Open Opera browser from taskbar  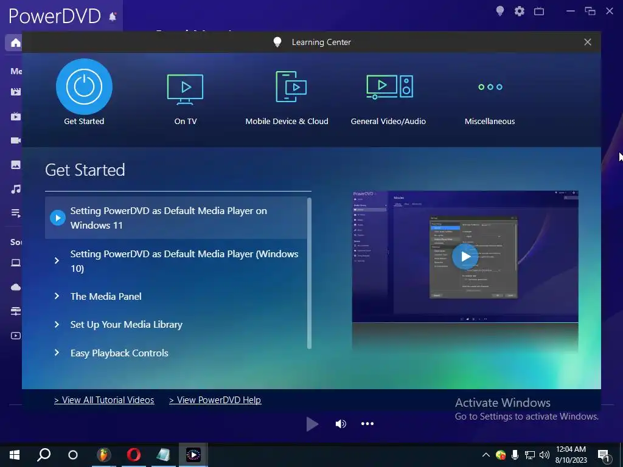(x=133, y=455)
